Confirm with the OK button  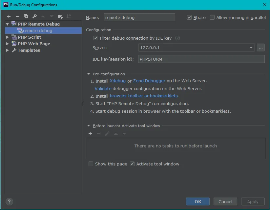198,201
